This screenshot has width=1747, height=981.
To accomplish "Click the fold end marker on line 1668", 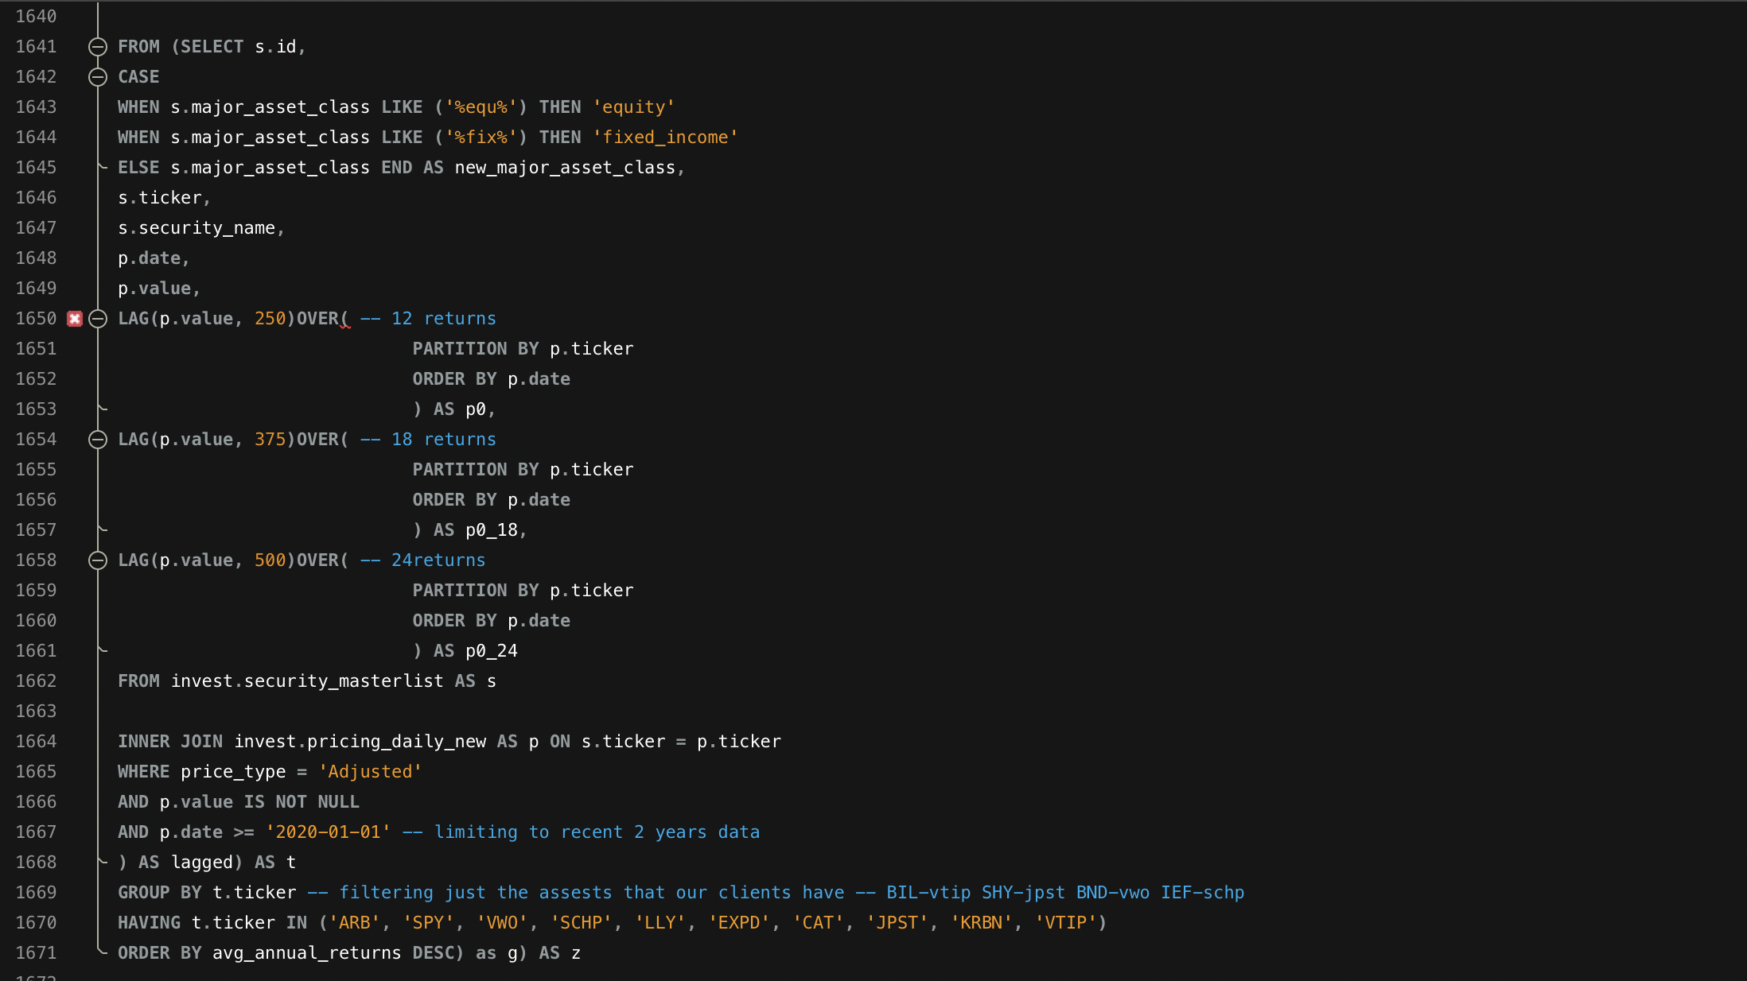I will [101, 862].
